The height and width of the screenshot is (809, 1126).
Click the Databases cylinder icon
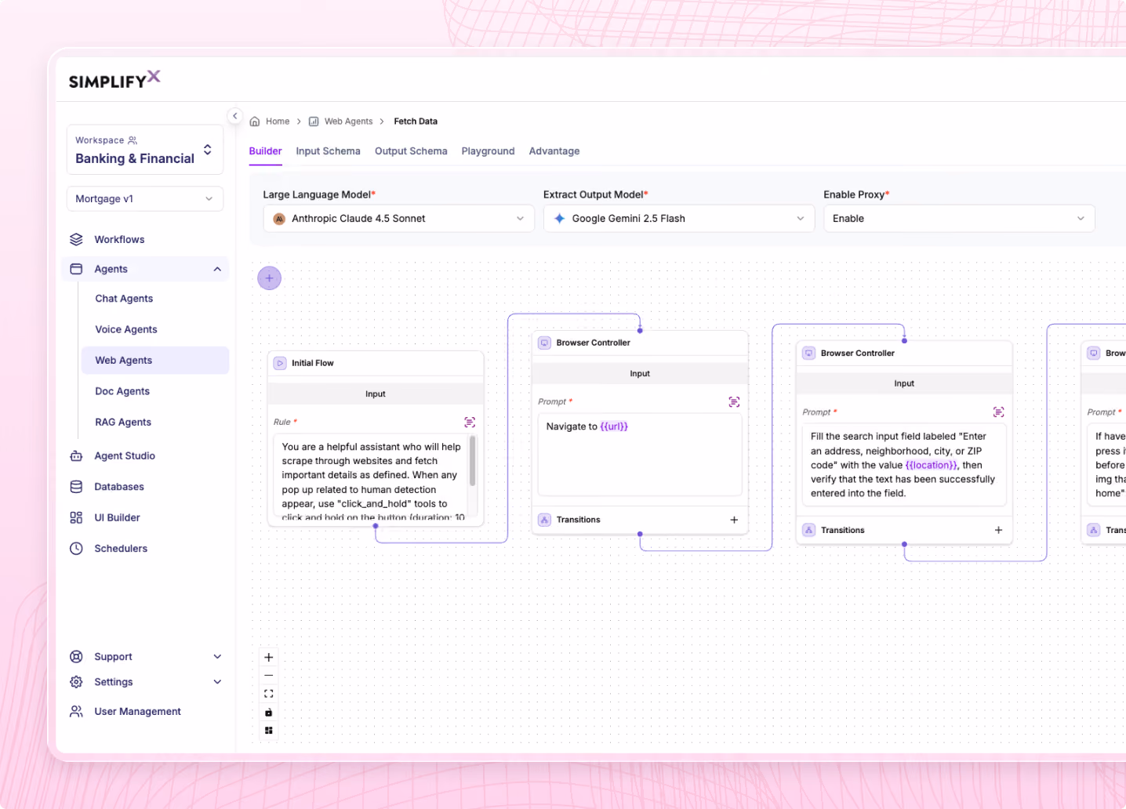[x=76, y=487]
